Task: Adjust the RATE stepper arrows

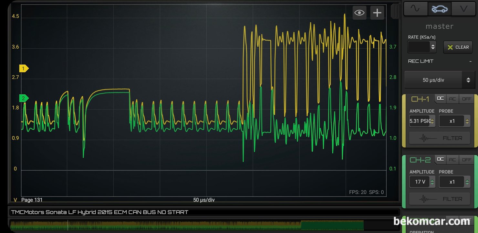Action: 433,47
